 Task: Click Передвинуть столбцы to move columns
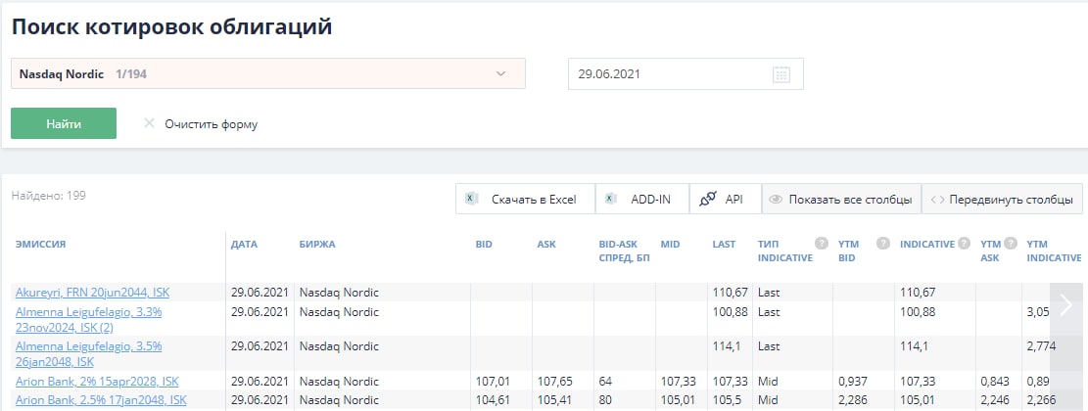(1002, 199)
